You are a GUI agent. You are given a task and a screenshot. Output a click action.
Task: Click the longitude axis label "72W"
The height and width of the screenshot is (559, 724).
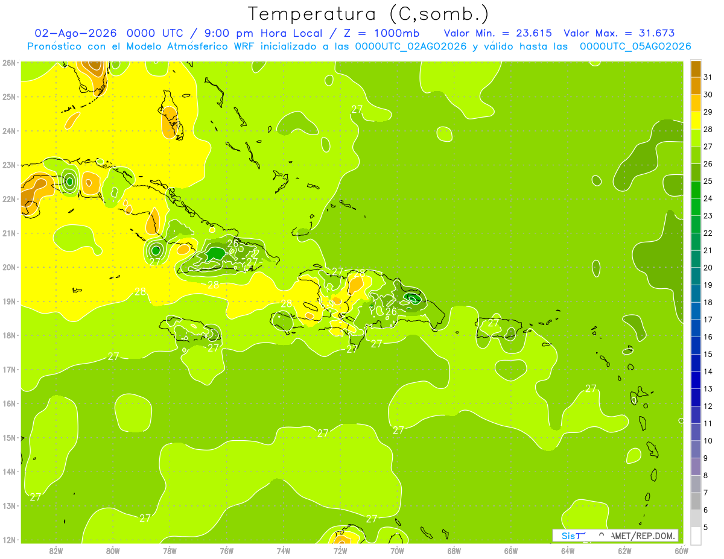pyautogui.click(x=340, y=551)
